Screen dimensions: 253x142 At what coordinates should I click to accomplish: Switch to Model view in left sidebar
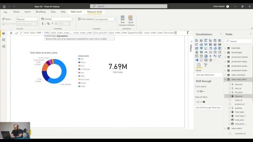click(4, 47)
